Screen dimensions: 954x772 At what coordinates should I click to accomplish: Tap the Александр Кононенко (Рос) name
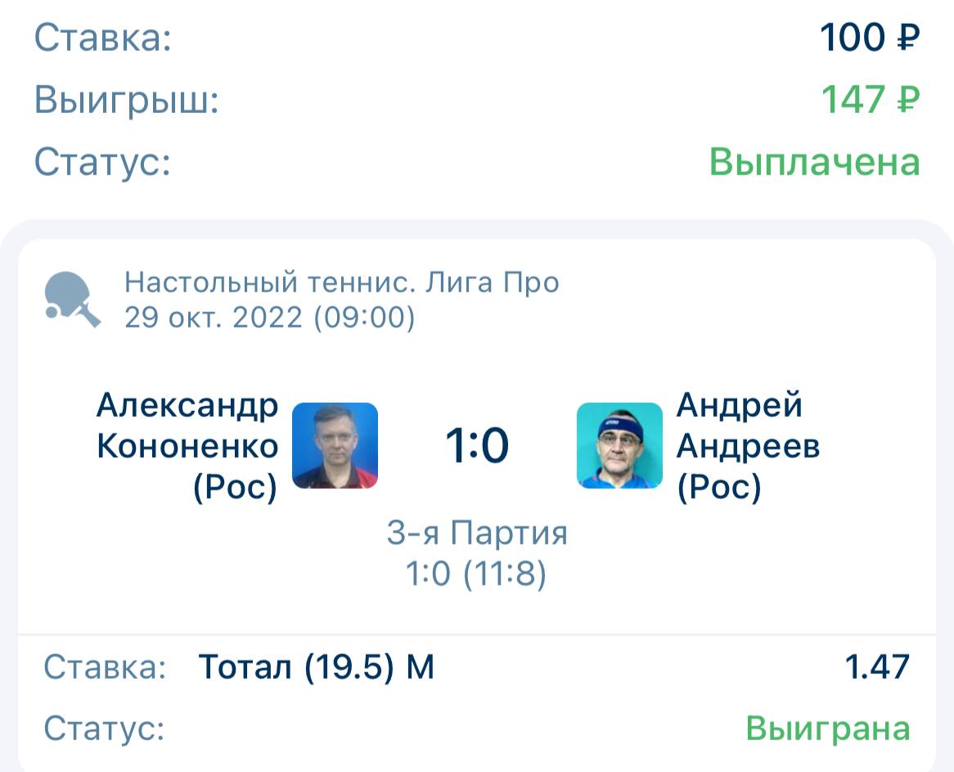(187, 446)
